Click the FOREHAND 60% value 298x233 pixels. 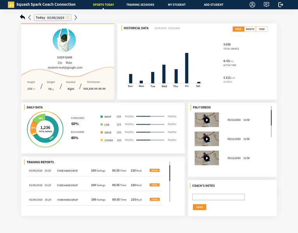(x=75, y=124)
